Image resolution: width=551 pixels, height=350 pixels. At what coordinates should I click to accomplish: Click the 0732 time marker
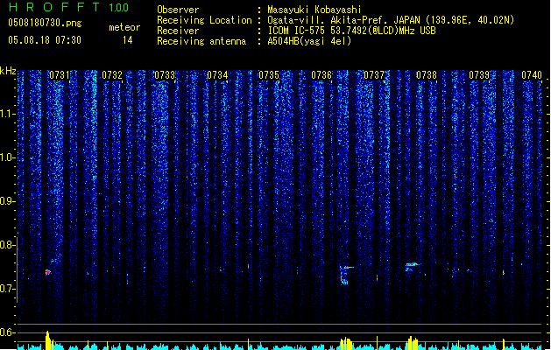coord(112,75)
